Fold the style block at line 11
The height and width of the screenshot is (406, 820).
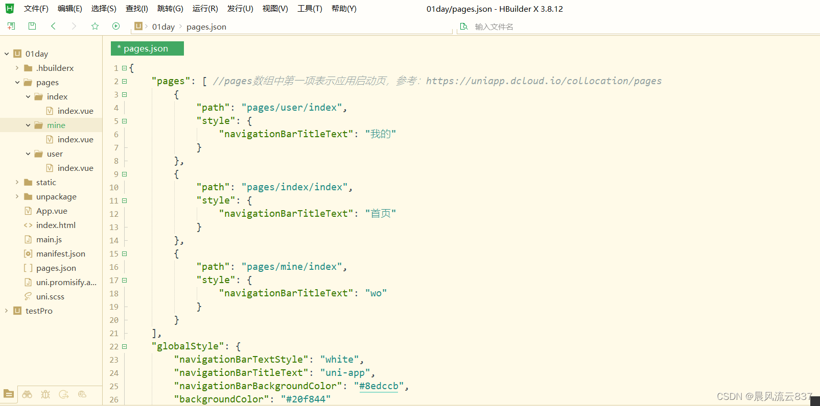(x=124, y=200)
